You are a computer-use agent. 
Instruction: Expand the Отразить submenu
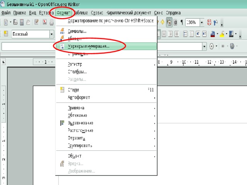tap(107, 138)
